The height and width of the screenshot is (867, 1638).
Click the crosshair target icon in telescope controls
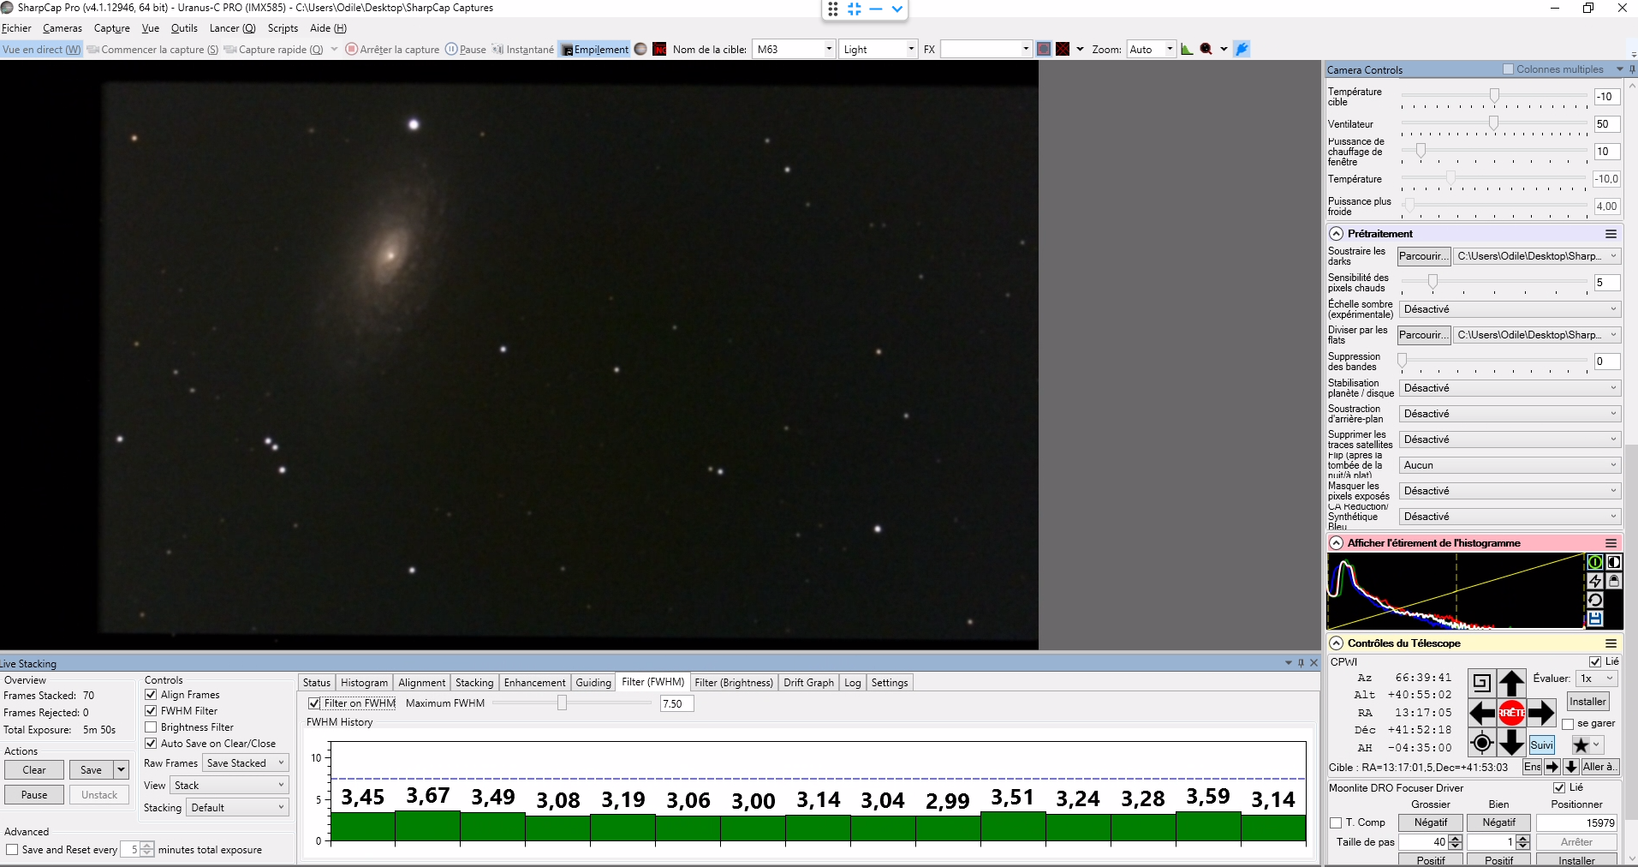[1482, 743]
